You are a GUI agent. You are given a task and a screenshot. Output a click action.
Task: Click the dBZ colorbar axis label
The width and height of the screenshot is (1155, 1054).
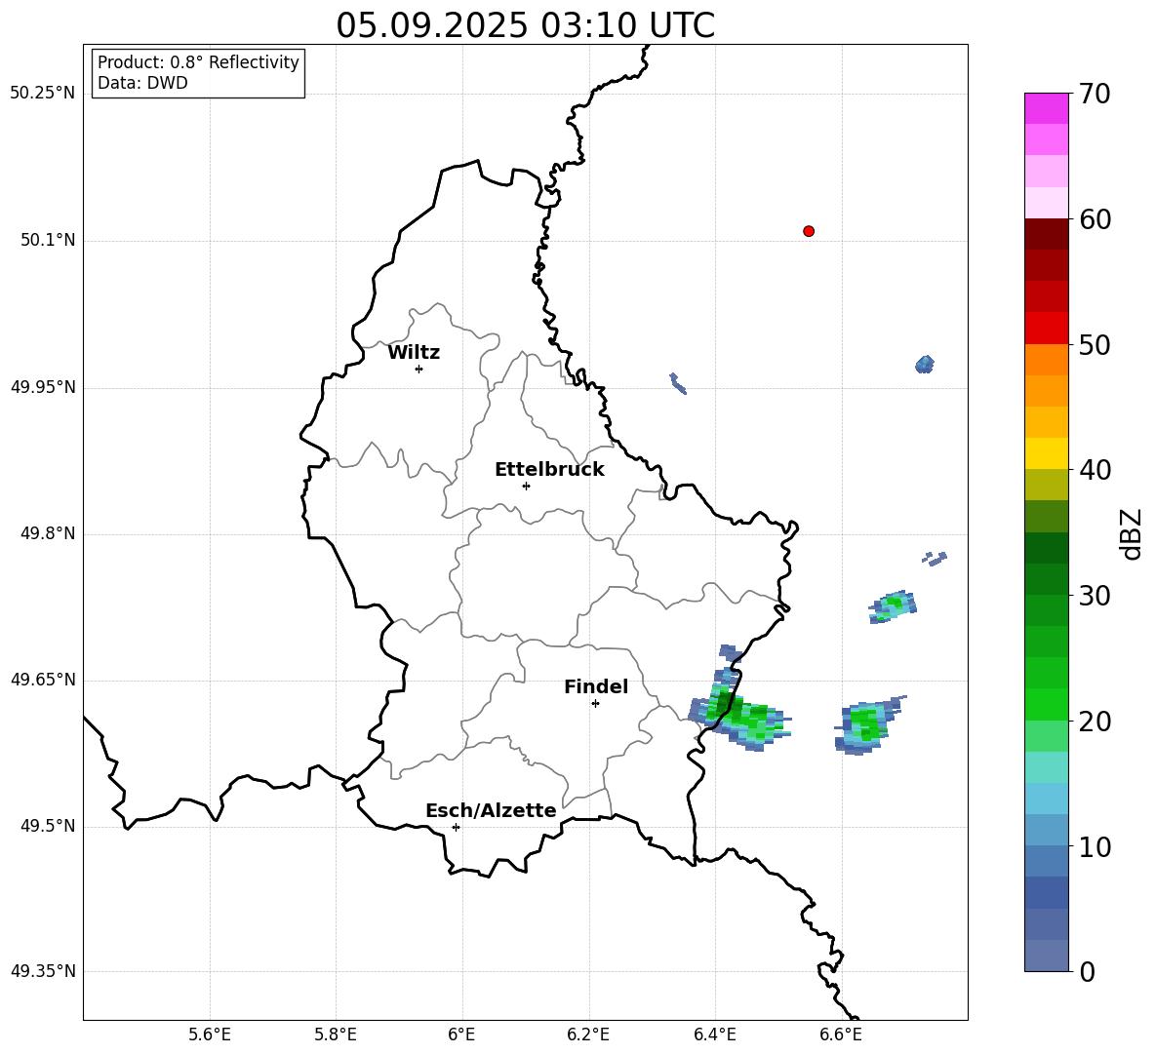tap(1130, 533)
